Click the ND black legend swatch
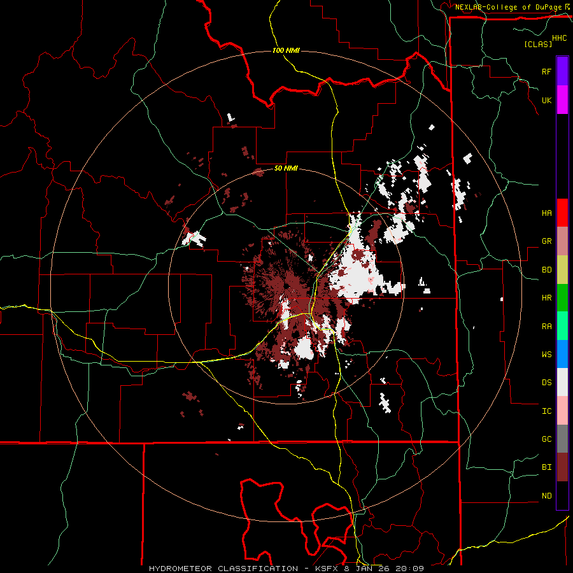This screenshot has width=573, height=573. pyautogui.click(x=562, y=495)
